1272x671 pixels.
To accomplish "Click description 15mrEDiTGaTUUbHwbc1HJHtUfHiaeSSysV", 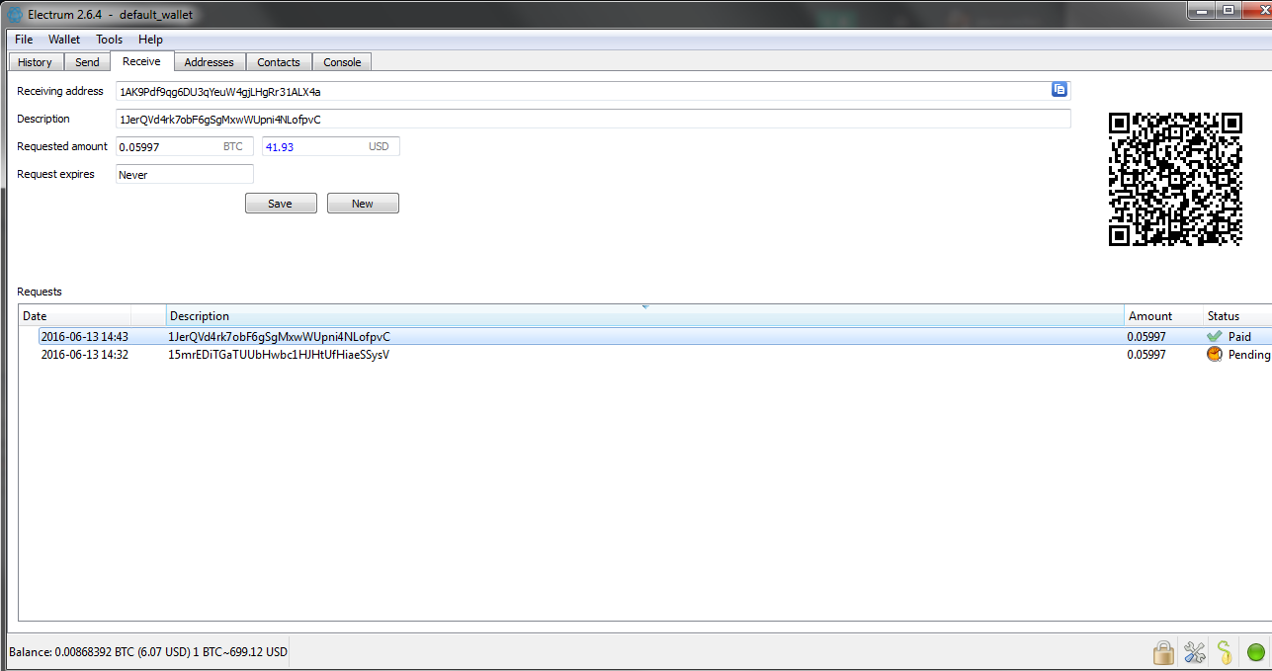I will [x=279, y=355].
